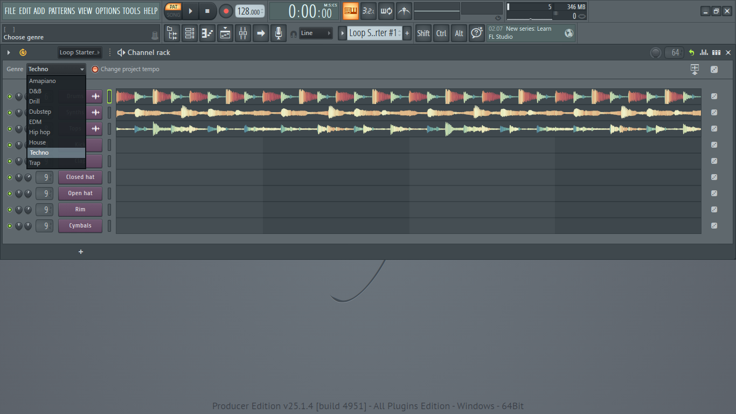This screenshot has height=414, width=736.
Task: Expand the pattern list arrow button
Action: (342, 33)
